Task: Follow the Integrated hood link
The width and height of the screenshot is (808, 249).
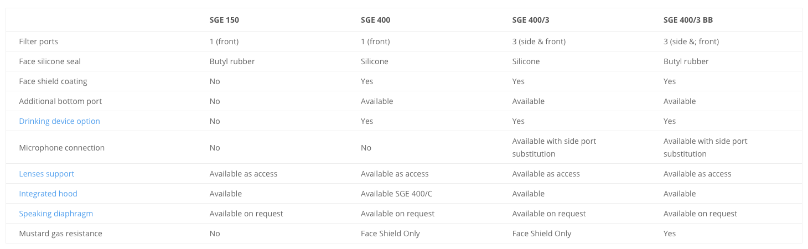Action: (x=48, y=194)
